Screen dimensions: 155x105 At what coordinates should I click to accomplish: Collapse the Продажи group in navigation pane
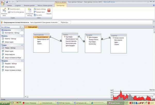tap(22, 61)
